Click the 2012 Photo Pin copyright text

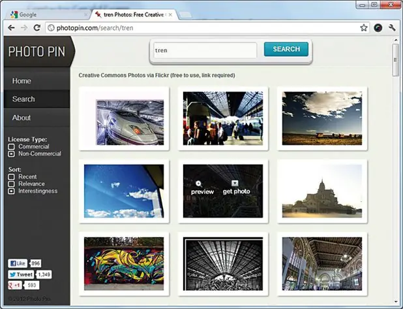pos(29,299)
